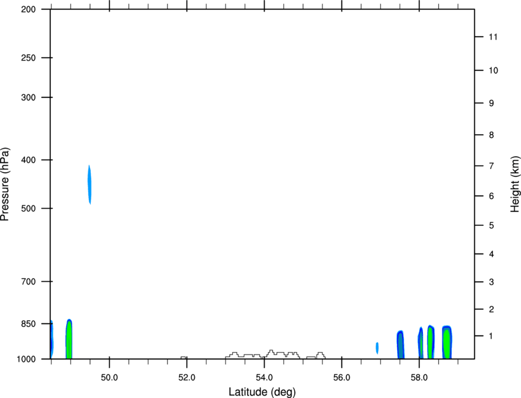Pick the 5 km height label
Viewport: 521px width, 398px height.
pos(492,226)
